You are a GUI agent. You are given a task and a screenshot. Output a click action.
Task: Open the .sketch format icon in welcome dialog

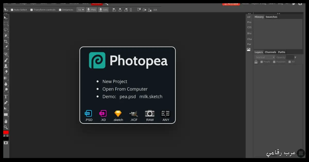[x=118, y=114]
